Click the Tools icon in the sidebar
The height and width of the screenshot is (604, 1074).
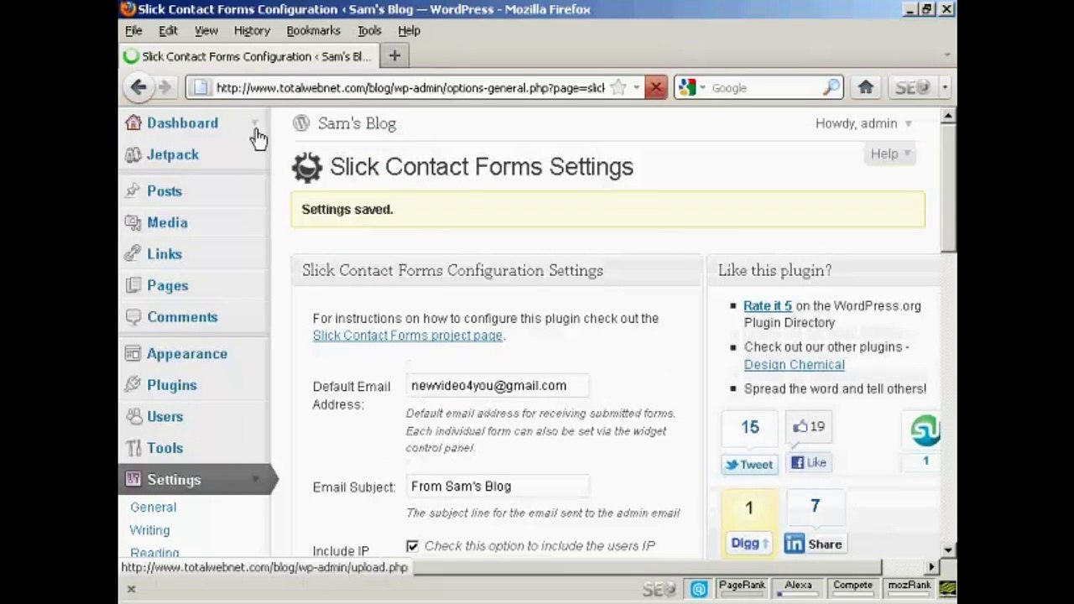pos(133,448)
